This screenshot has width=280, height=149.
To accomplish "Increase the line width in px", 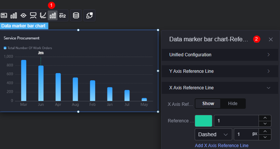I will [265, 131].
